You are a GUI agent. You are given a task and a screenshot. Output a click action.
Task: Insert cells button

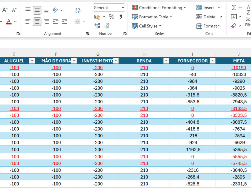point(205,8)
